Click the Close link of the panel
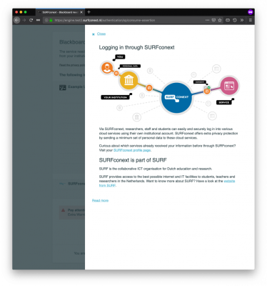Screen dimensions: 267x286 pos(101,34)
